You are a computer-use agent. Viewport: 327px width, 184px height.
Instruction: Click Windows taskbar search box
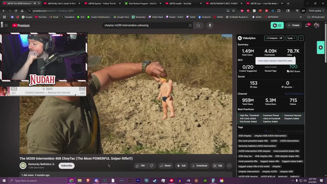coord(37,181)
